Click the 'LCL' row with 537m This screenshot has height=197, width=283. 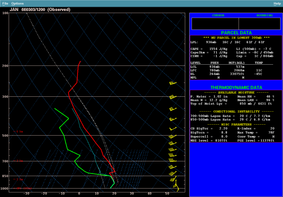coord(218,67)
